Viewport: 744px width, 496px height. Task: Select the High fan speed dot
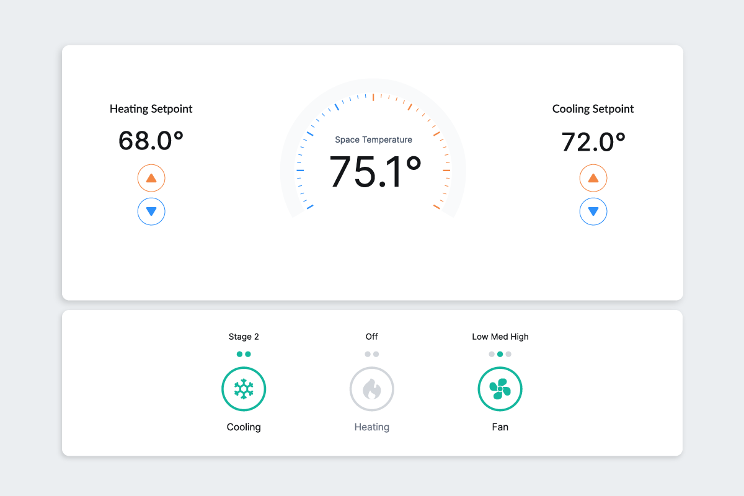tap(508, 354)
